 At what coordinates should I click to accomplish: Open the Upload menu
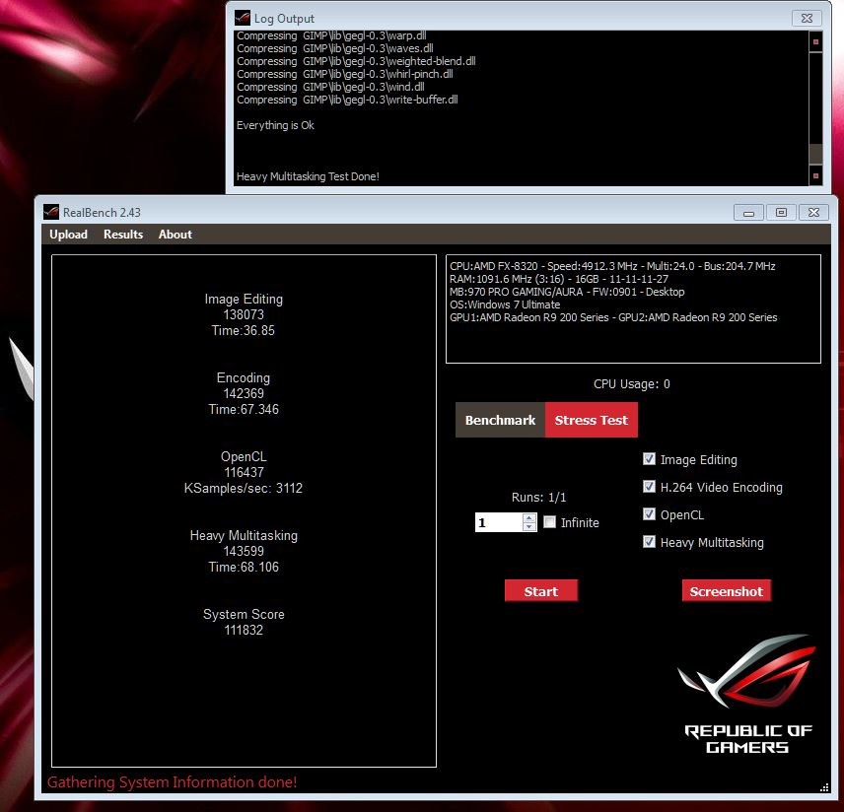[68, 235]
